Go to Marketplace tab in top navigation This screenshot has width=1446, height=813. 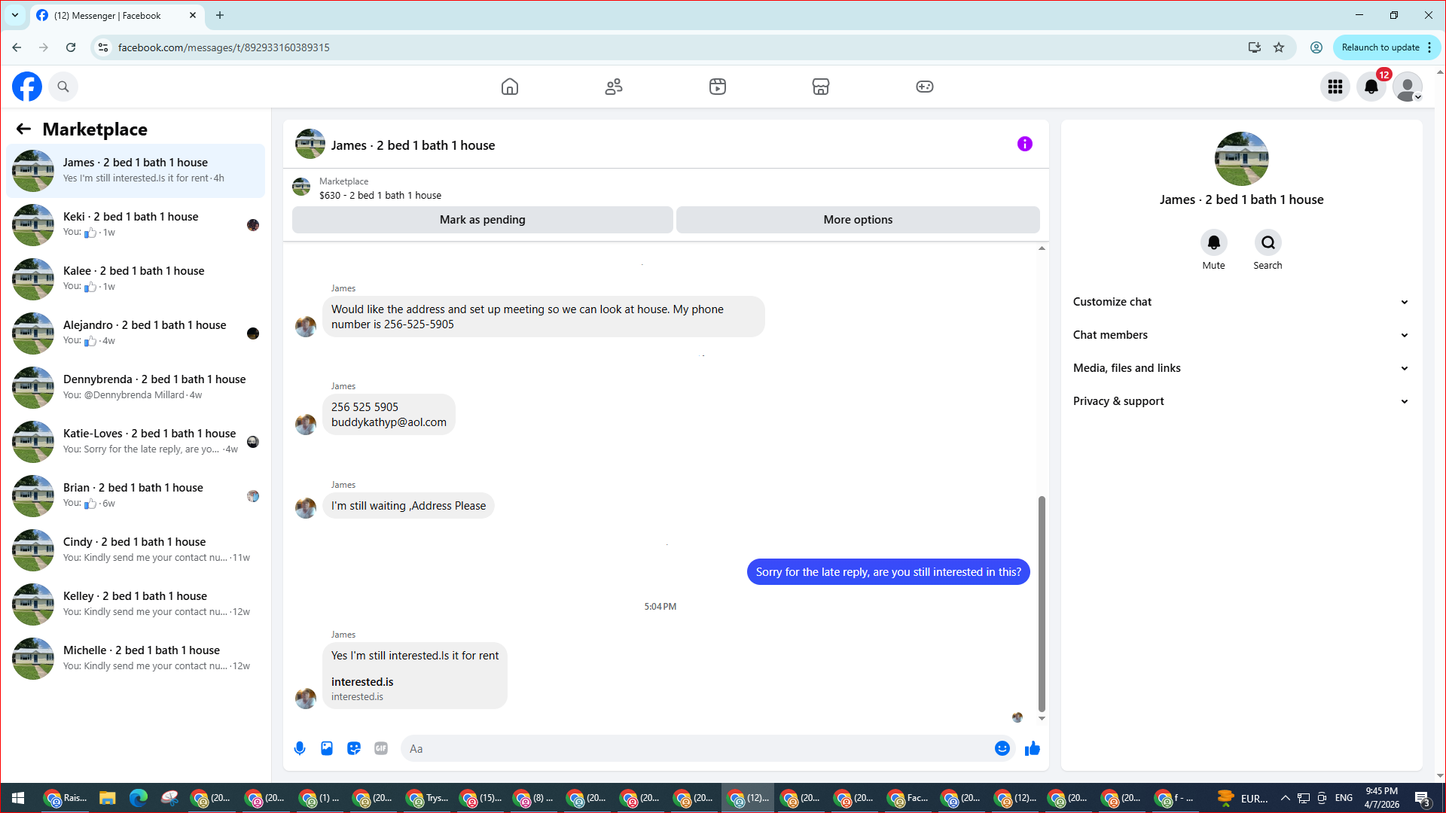(x=821, y=87)
